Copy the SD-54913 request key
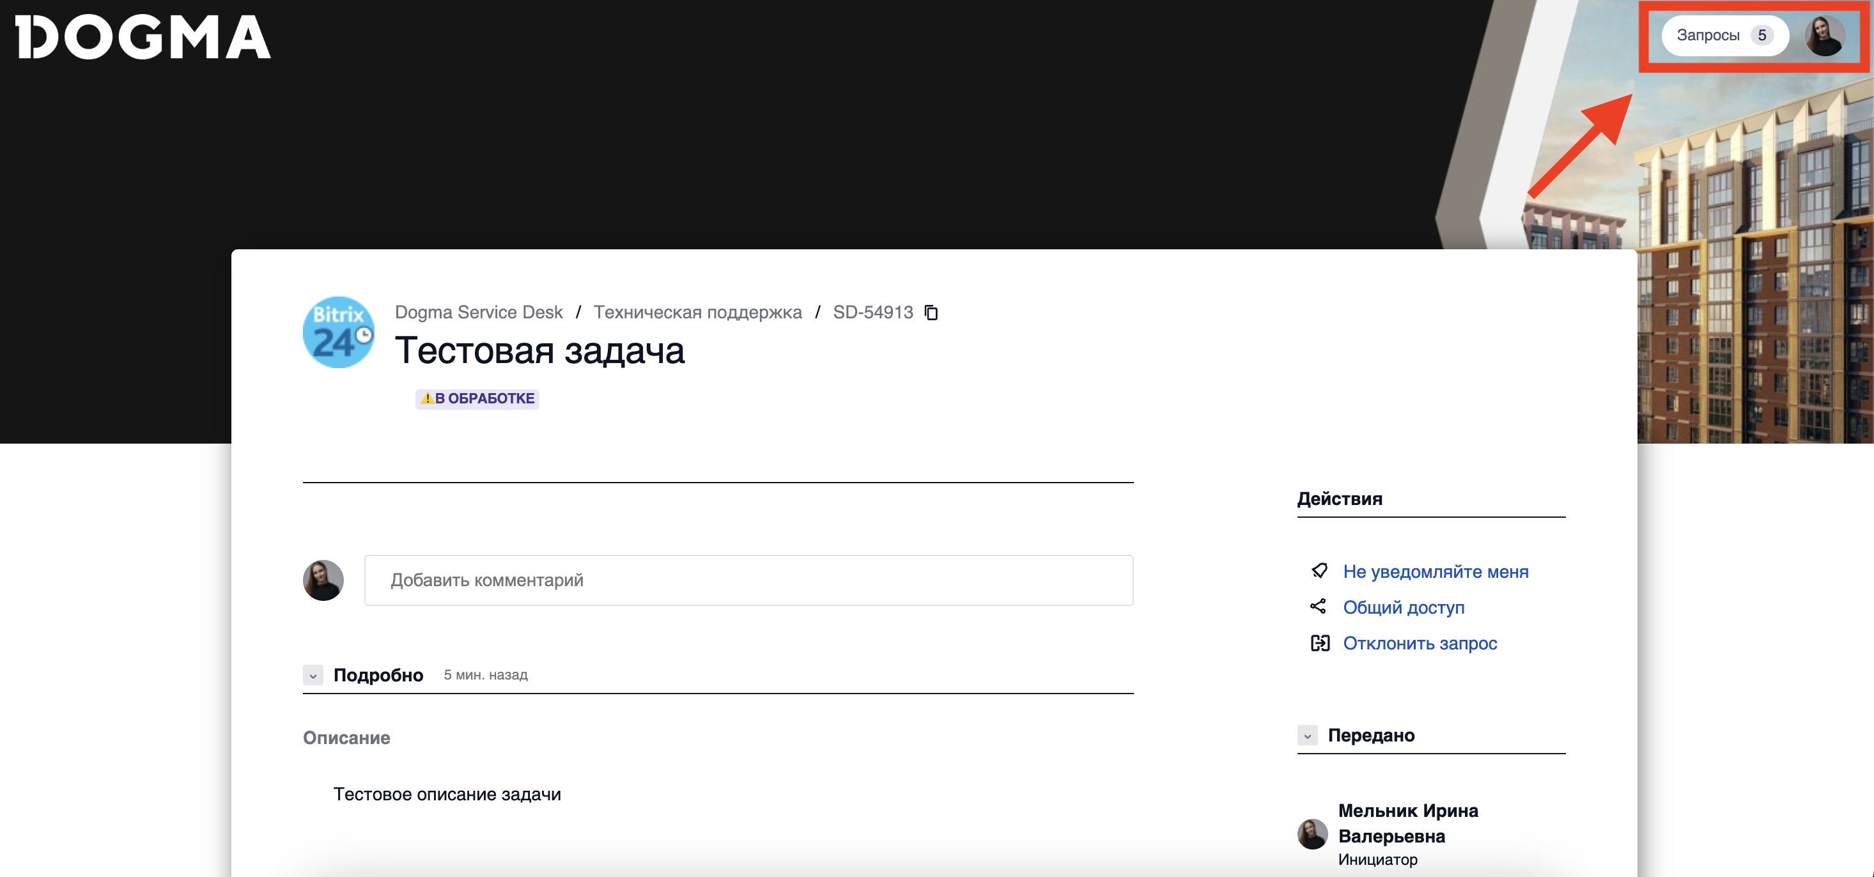Image resolution: width=1874 pixels, height=877 pixels. pos(931,312)
